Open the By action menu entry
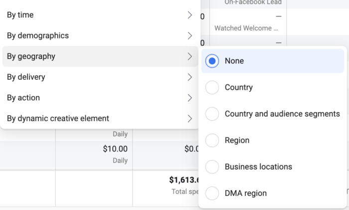The height and width of the screenshot is (210, 349). pos(100,98)
